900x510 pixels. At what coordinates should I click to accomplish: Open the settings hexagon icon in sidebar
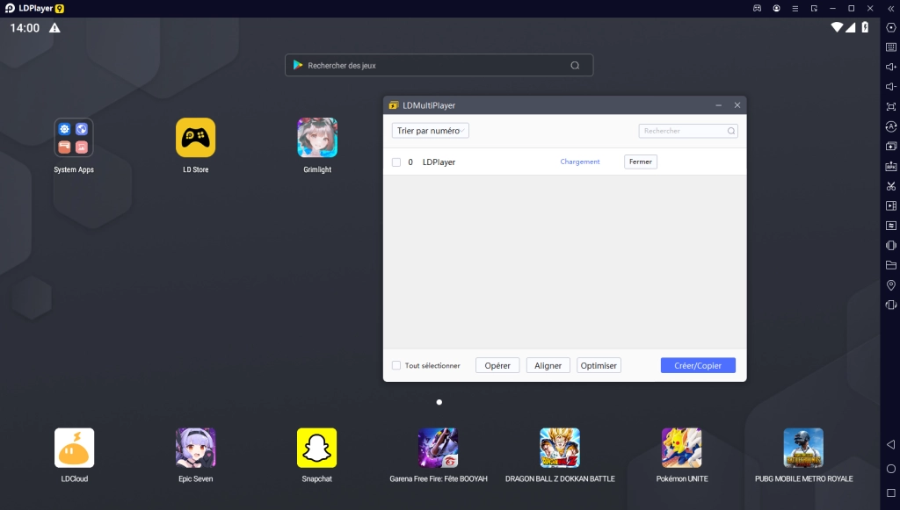[890, 27]
